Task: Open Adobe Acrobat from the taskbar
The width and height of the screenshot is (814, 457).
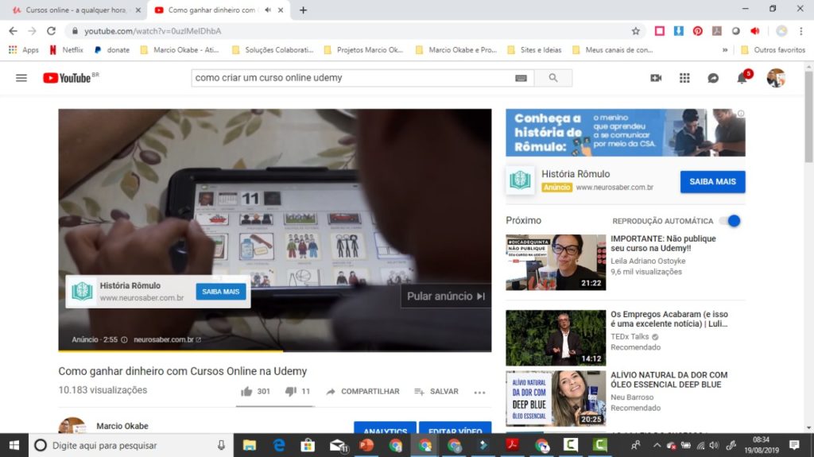Action: coord(513,446)
